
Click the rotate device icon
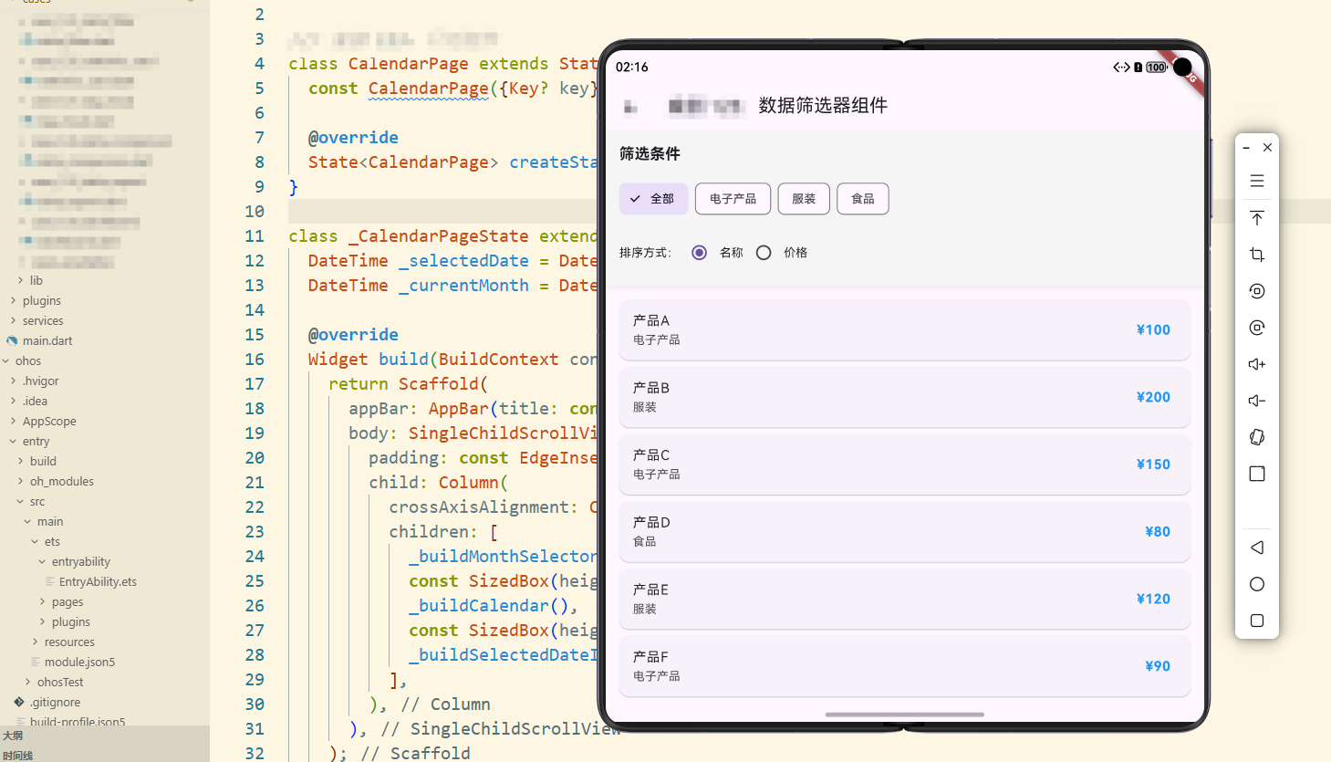click(x=1256, y=437)
